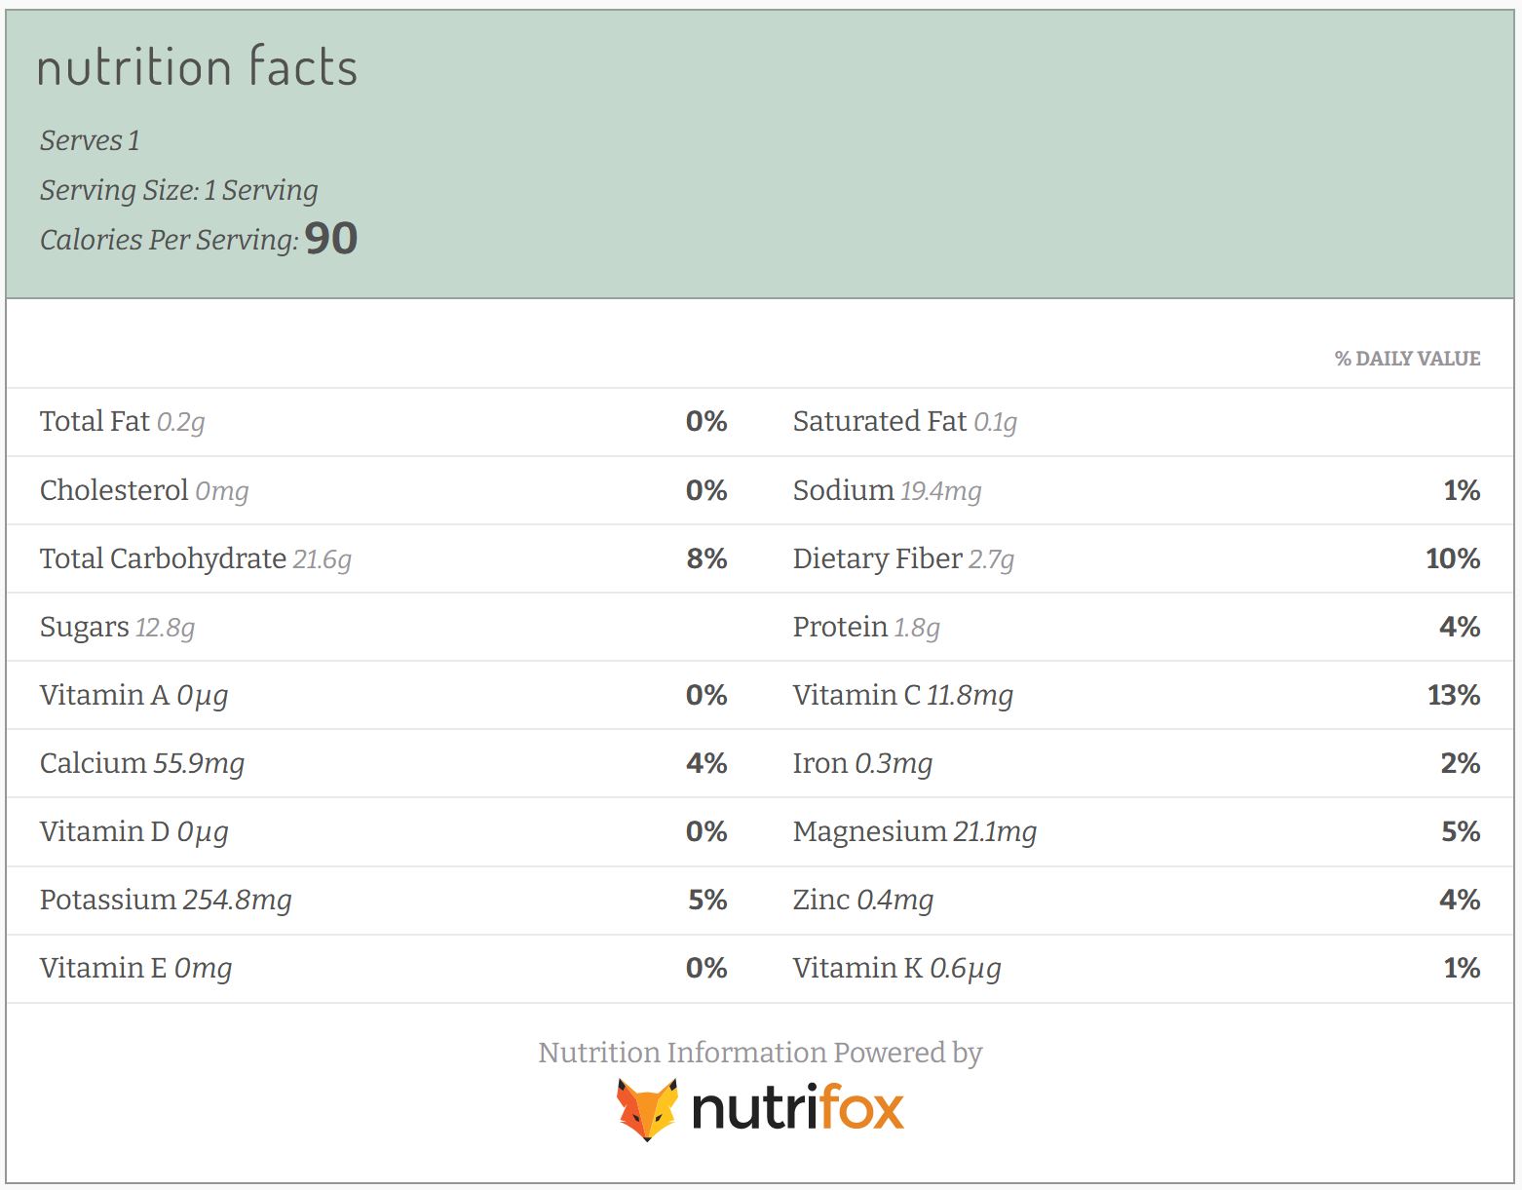Viewport: 1522px width, 1190px height.
Task: Click the Sugars 12.8g entry
Action: pyautogui.click(x=117, y=627)
